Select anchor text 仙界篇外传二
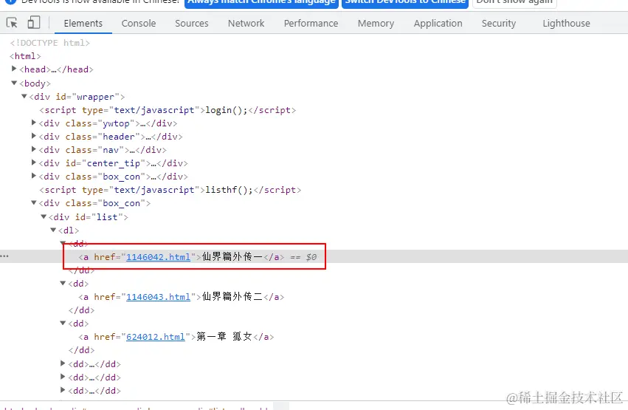 (232, 296)
